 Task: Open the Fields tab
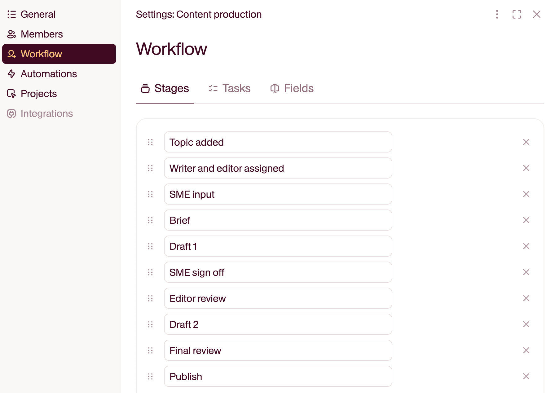292,88
